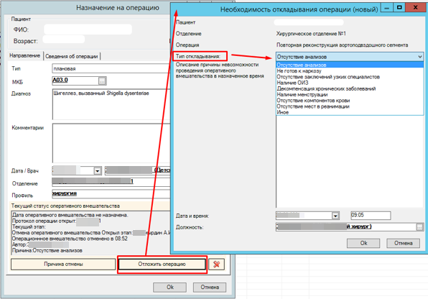
Task: Confirm postponement dialog with Ok button
Action: pos(363,243)
